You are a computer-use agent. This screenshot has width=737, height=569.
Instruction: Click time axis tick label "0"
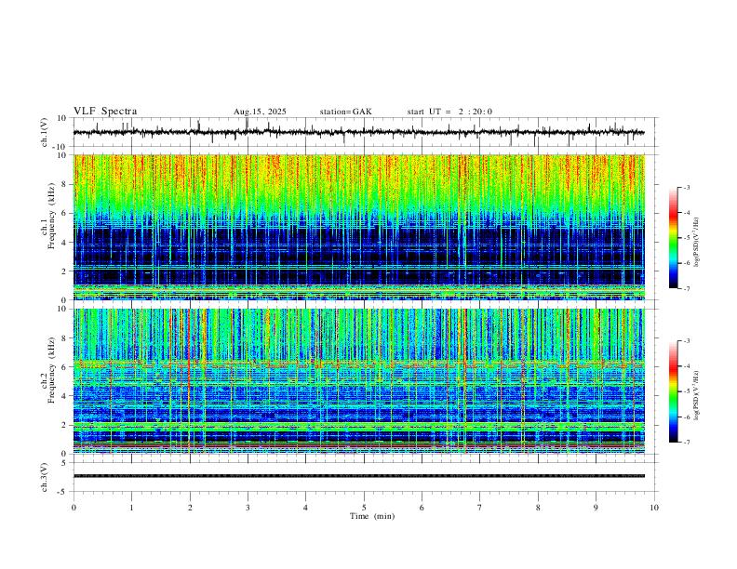(x=74, y=508)
